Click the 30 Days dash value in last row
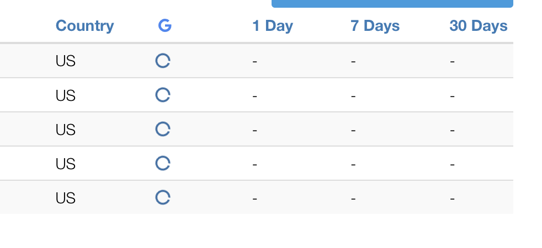542x248 pixels. pos(452,199)
